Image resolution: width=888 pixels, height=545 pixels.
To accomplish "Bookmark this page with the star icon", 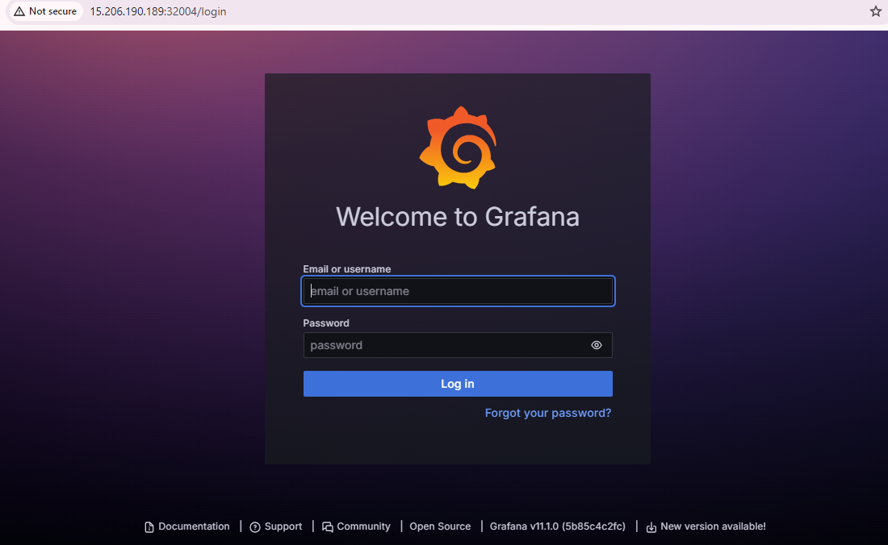I will (876, 11).
